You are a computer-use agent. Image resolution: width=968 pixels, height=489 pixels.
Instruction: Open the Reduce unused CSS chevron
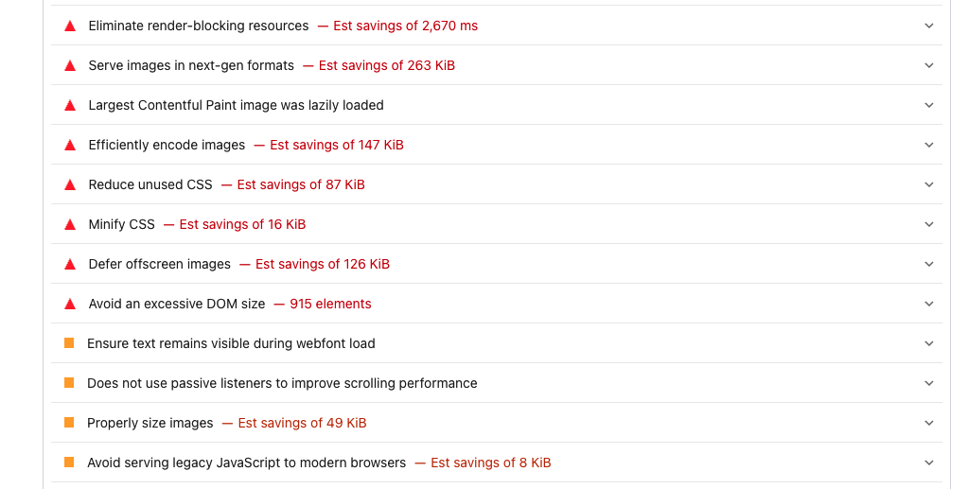928,184
